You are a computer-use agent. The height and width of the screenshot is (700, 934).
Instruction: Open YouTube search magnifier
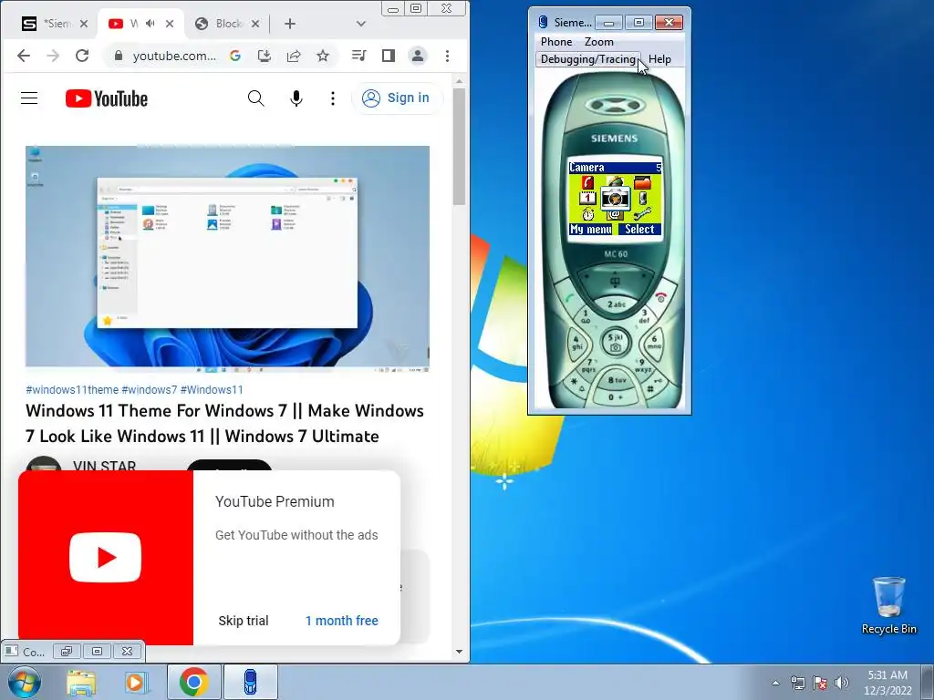pyautogui.click(x=256, y=98)
